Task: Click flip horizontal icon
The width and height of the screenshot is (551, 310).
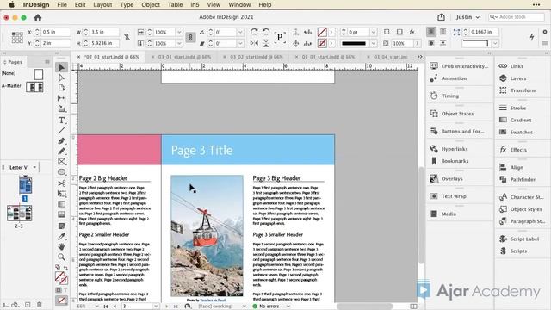Action: (x=254, y=43)
